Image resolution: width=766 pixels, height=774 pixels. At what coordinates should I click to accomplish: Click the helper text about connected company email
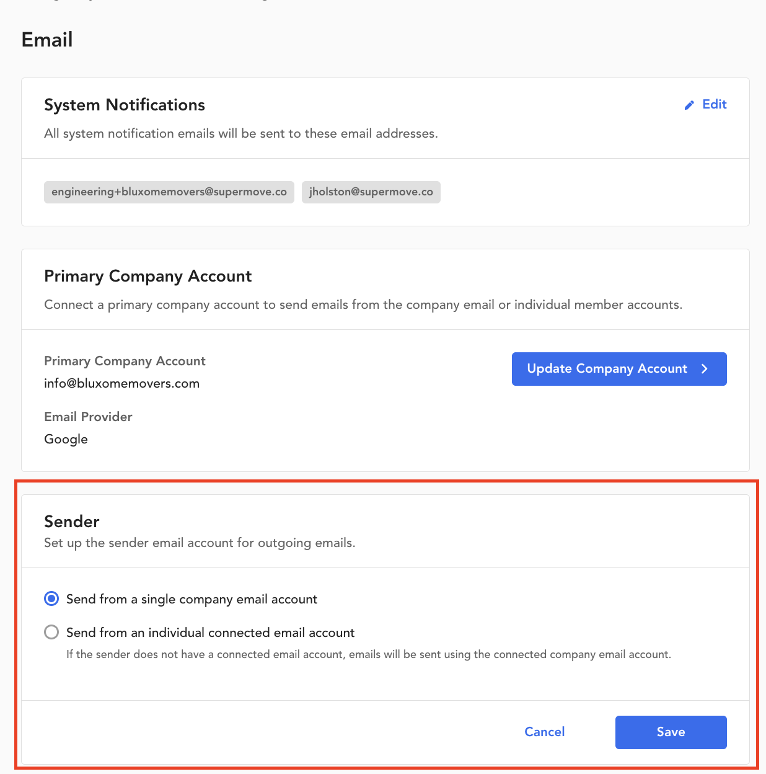(369, 654)
